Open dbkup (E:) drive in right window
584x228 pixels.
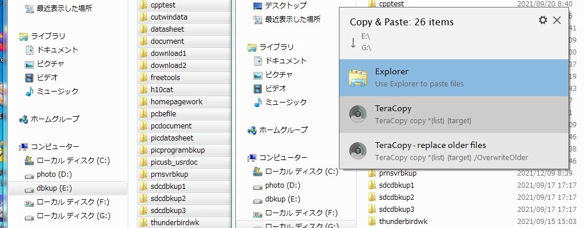tap(277, 199)
